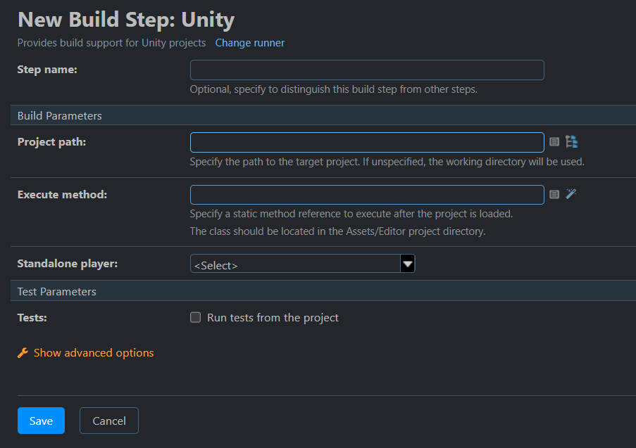This screenshot has width=636, height=448.
Task: Focus the Step name input field
Action: [367, 70]
